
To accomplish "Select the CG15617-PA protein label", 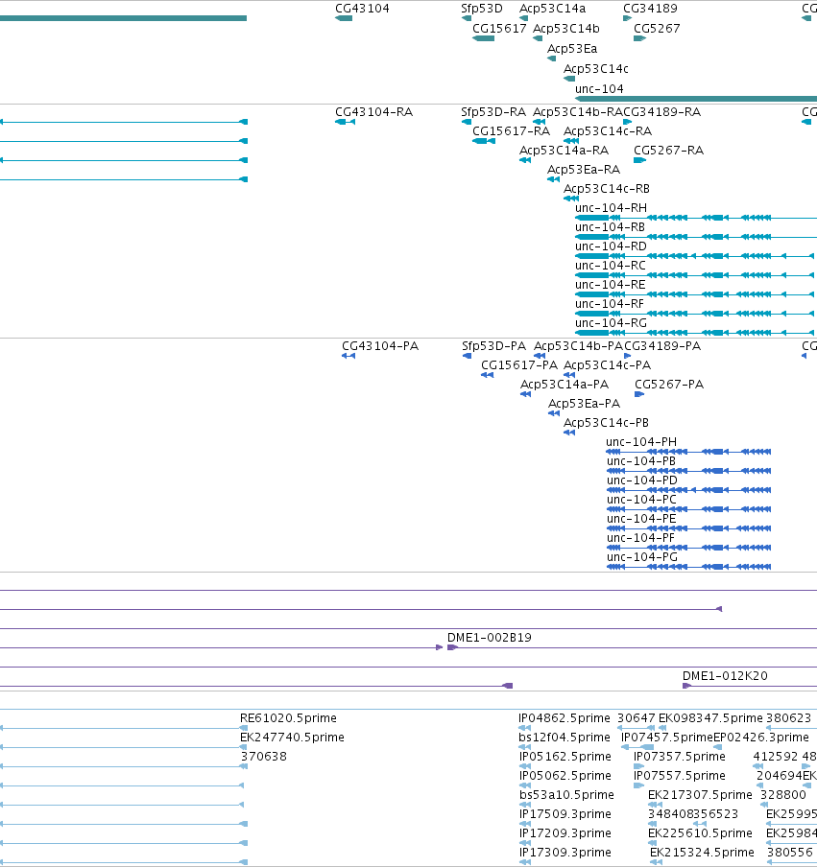I will coord(519,365).
